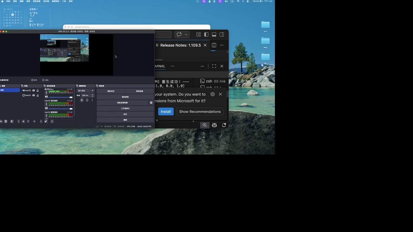The width and height of the screenshot is (413, 232).
Task: Toggle VS Code bottom panel
Action: click(x=214, y=34)
